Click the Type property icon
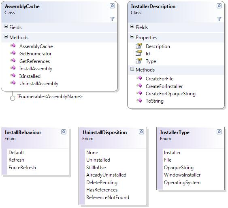This screenshot has height=208, width=228. [x=139, y=61]
